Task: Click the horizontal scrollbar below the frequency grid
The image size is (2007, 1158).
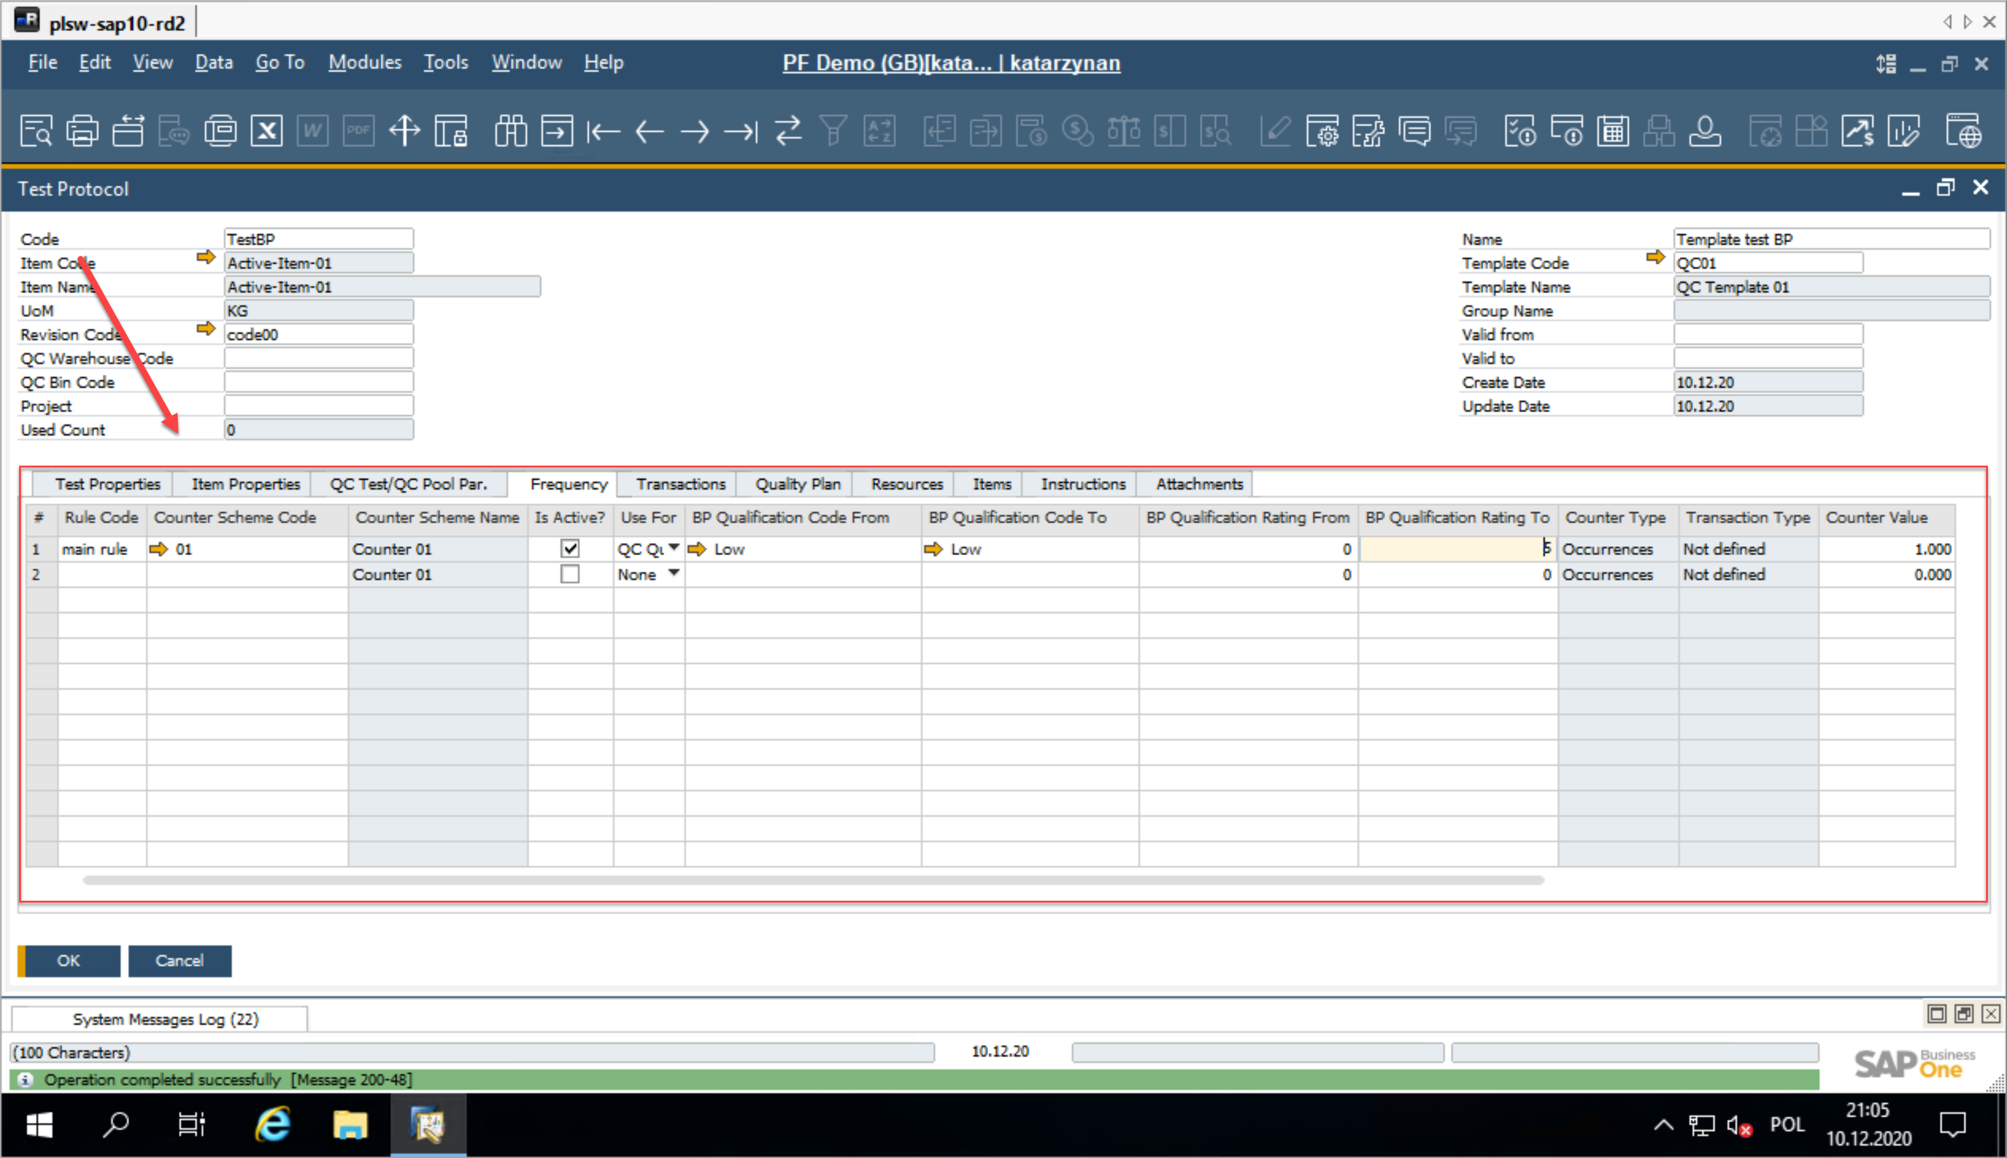Action: click(x=811, y=880)
